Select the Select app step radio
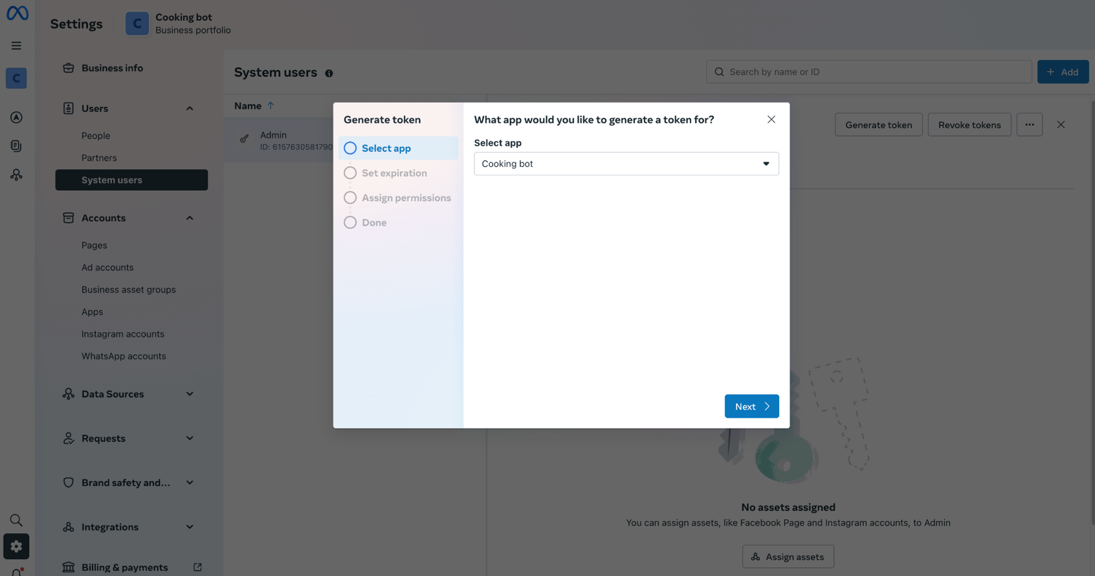The width and height of the screenshot is (1095, 576). tap(350, 148)
